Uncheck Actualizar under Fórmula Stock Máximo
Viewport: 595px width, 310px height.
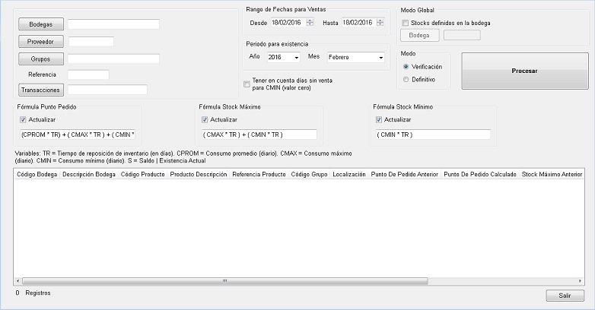click(205, 120)
